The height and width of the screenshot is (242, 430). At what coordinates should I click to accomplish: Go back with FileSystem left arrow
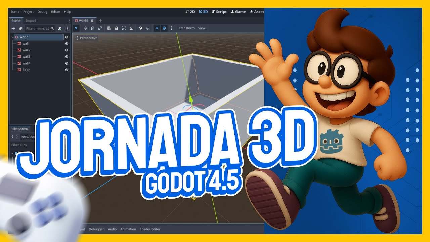coord(13,137)
